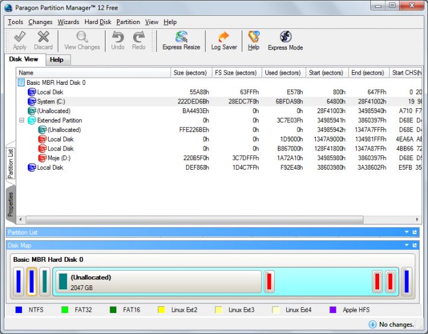Sort by End (sectors) column
The height and width of the screenshot is (334, 428).
click(369, 73)
